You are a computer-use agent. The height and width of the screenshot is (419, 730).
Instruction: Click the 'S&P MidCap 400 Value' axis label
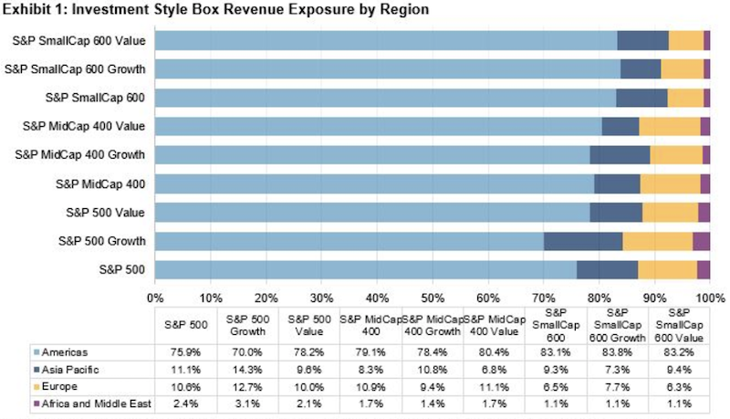point(84,126)
